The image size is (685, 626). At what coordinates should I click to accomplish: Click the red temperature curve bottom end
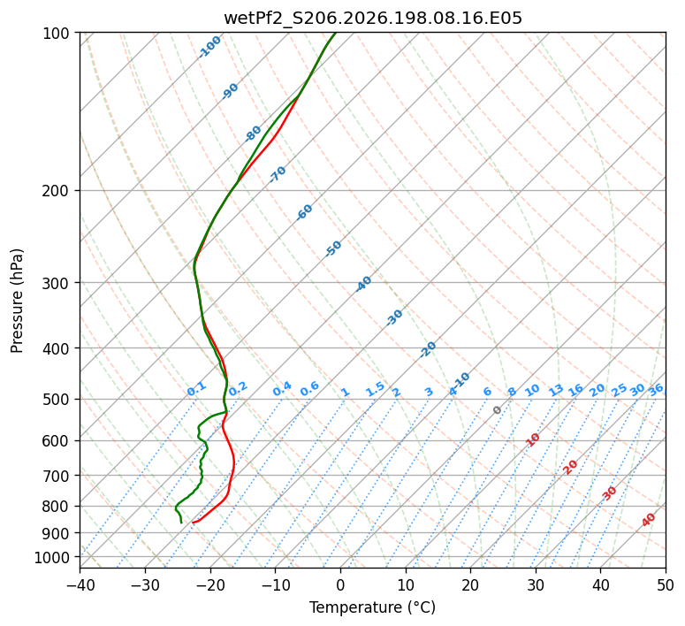click(x=193, y=523)
